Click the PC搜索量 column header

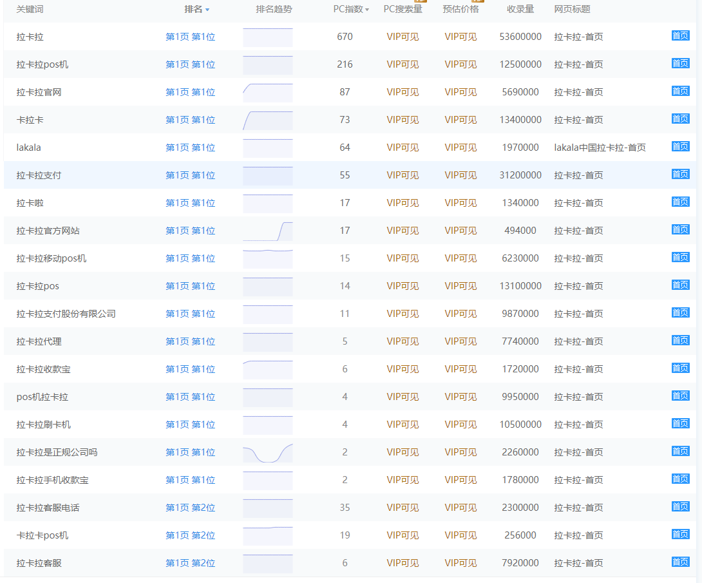[x=403, y=9]
